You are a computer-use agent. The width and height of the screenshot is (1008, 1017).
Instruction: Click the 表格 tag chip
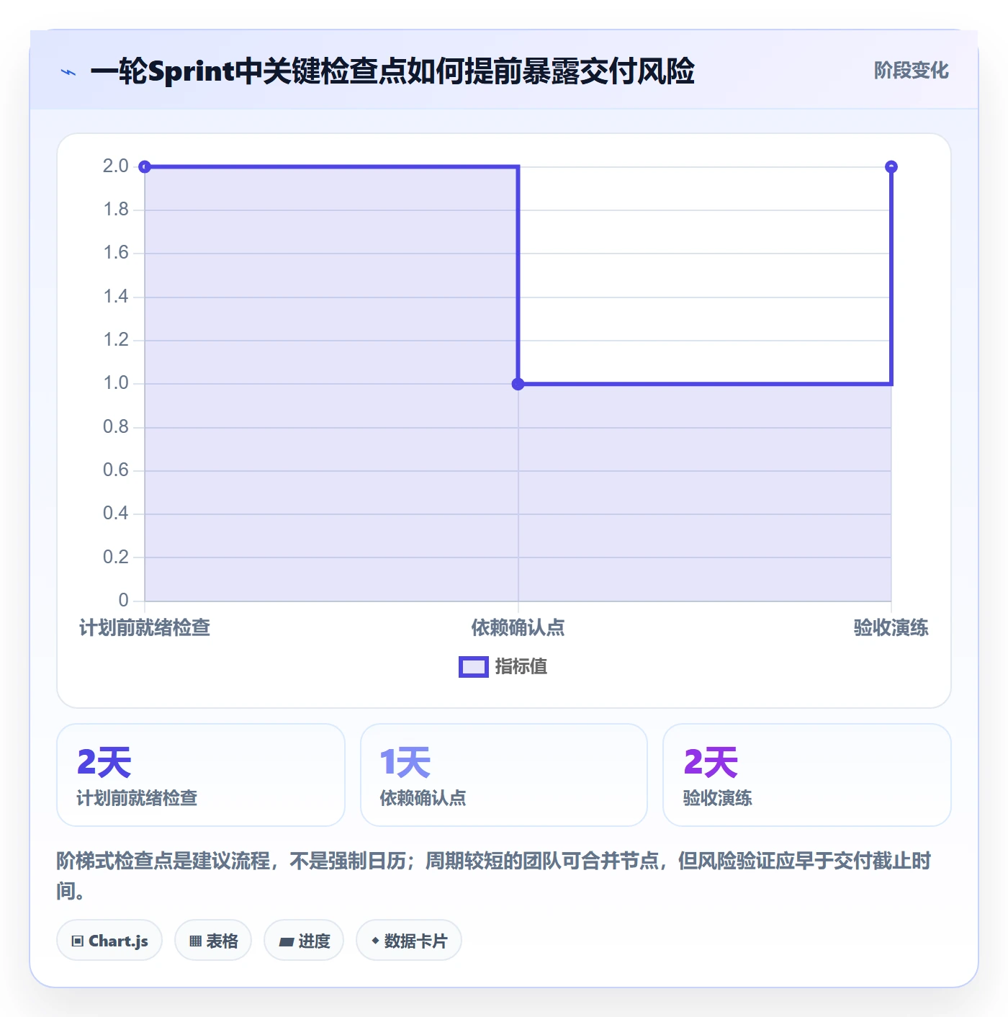pyautogui.click(x=213, y=941)
